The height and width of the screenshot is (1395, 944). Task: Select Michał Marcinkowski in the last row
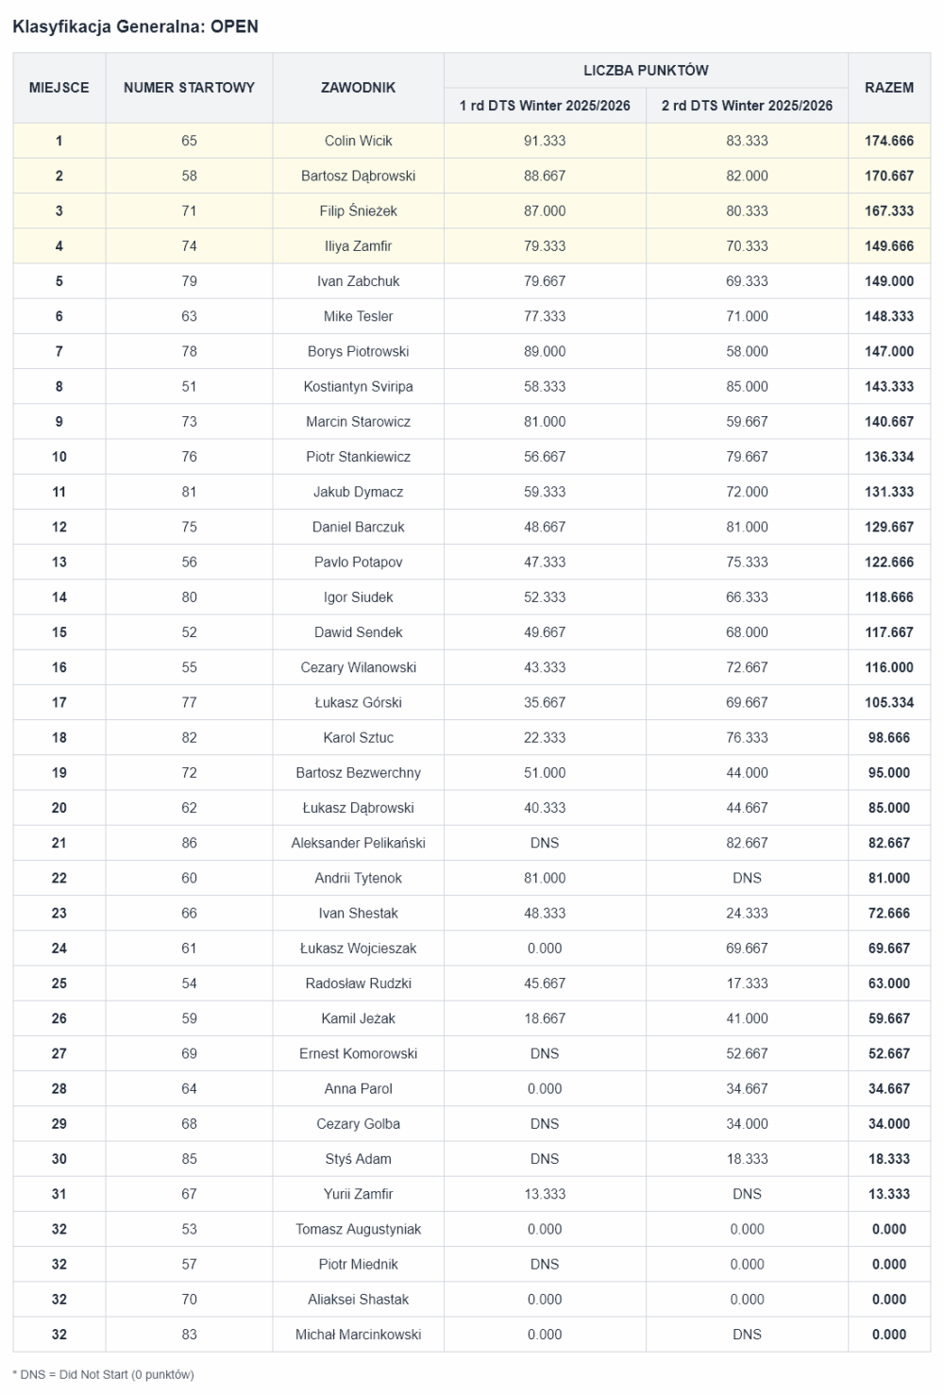point(358,1335)
